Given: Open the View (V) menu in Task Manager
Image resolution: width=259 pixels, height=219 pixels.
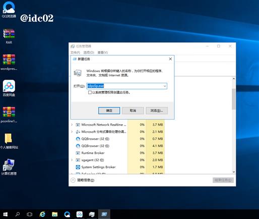Looking at the screenshot, I should [103, 52].
